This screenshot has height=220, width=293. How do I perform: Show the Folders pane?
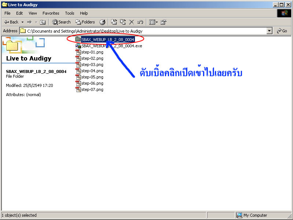85,22
